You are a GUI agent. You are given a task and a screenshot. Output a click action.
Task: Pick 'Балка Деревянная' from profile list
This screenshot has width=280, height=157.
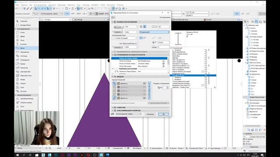tap(179, 52)
